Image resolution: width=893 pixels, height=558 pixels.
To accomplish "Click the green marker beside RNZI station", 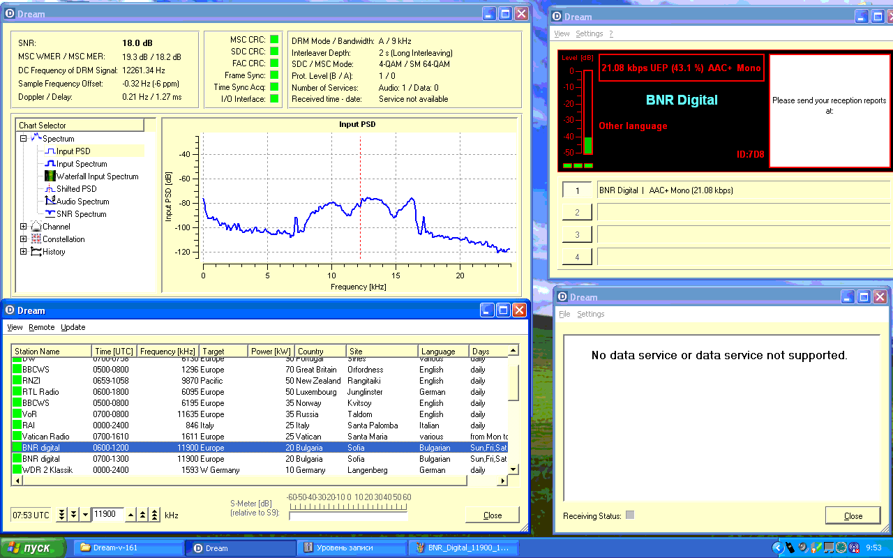I will pos(17,381).
